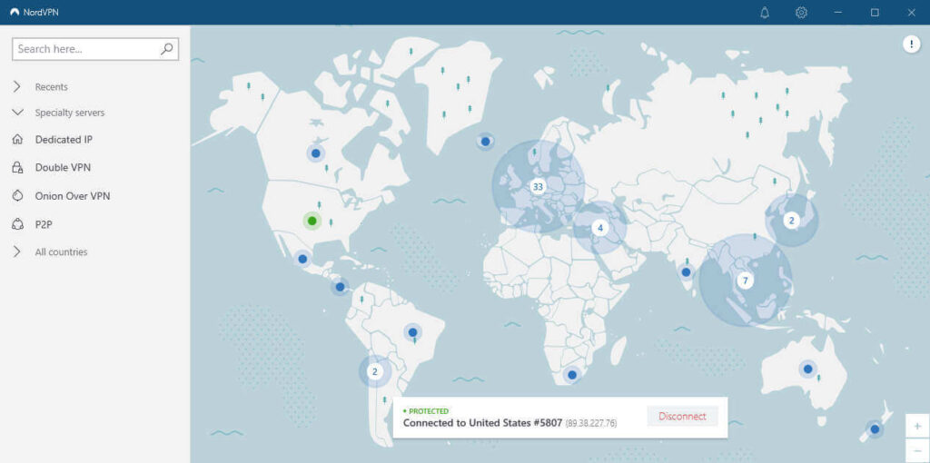Open the Europe cluster of 33
The image size is (930, 463).
click(538, 187)
